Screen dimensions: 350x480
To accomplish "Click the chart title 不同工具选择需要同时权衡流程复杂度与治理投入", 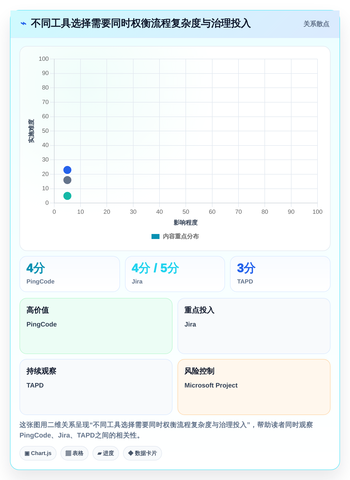I will pos(141,23).
